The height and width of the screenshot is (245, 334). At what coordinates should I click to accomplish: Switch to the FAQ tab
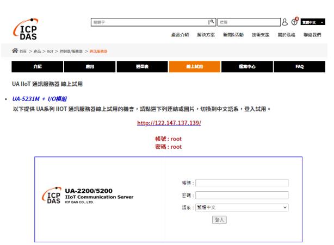[300, 67]
